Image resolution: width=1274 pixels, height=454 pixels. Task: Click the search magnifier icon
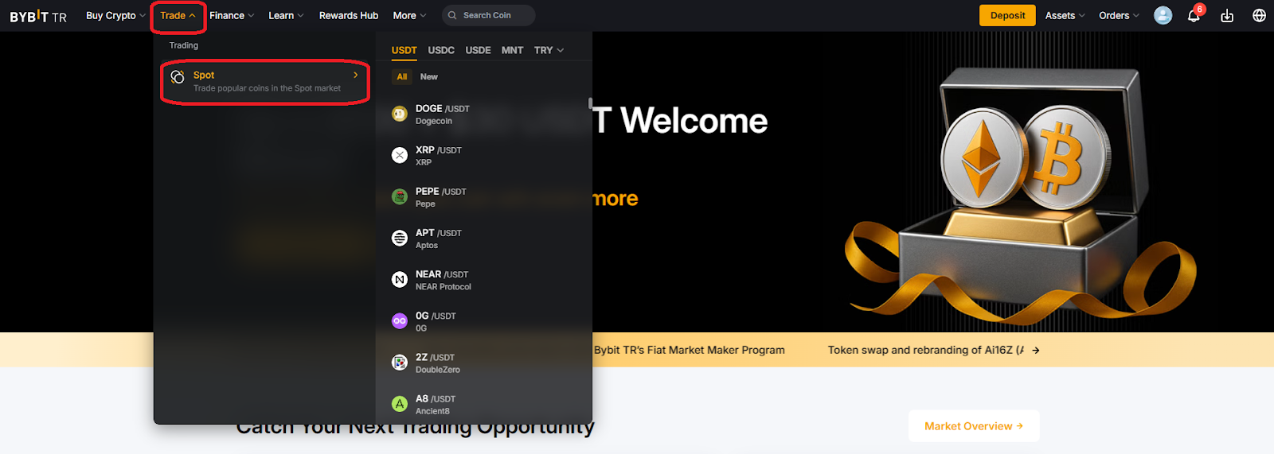pos(452,15)
